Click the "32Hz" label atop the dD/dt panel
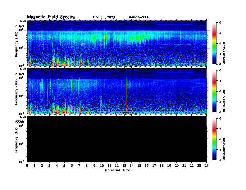Viewport: 246px width, 190px height. (x=23, y=69)
